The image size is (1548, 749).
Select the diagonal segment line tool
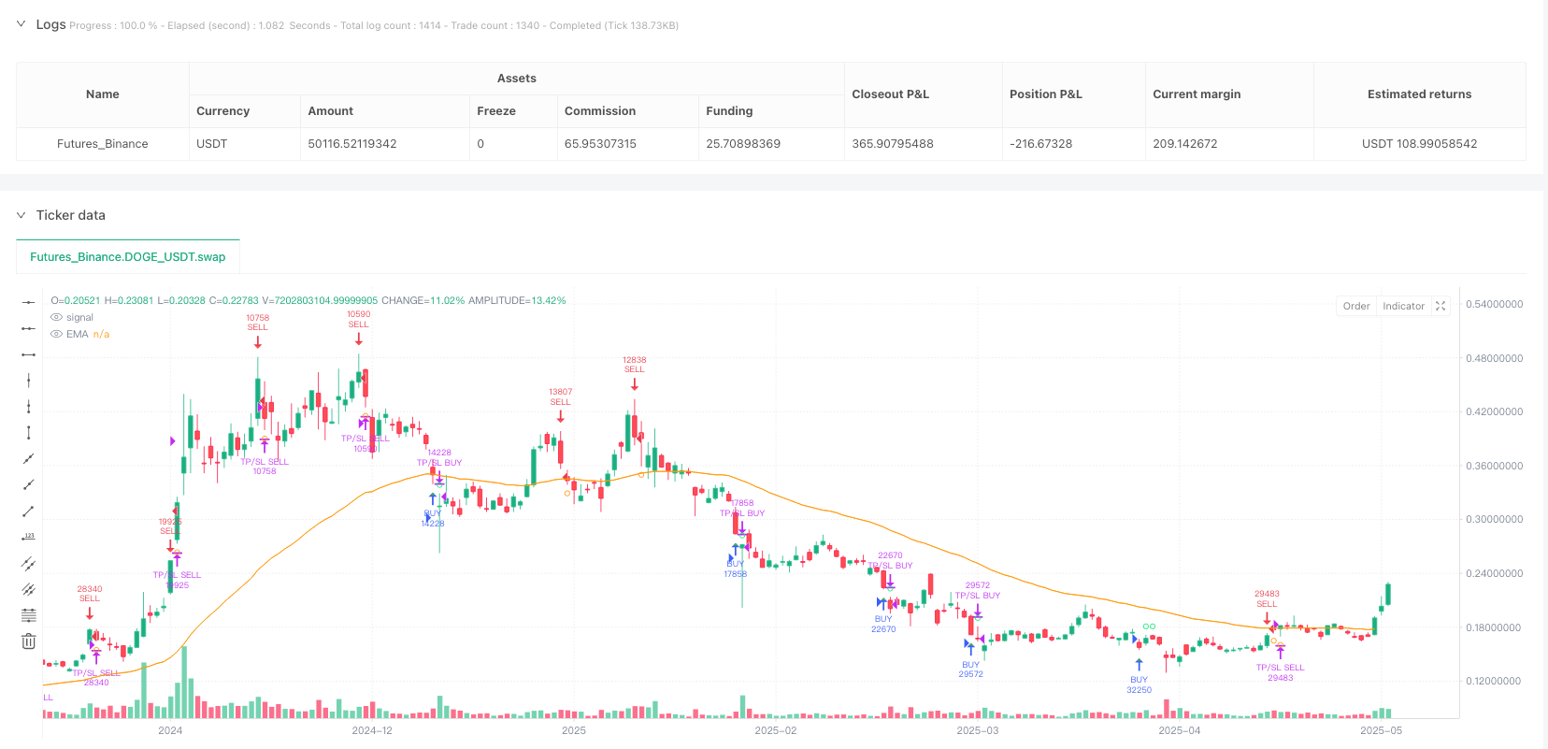tap(29, 511)
